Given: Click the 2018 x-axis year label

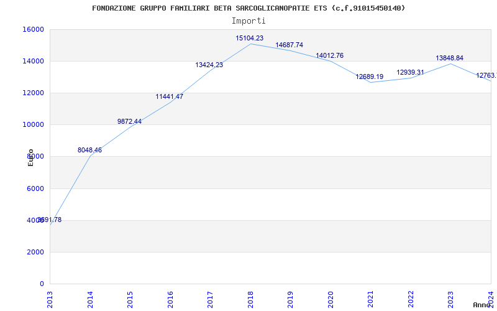Looking at the screenshot, I should click(x=251, y=300).
